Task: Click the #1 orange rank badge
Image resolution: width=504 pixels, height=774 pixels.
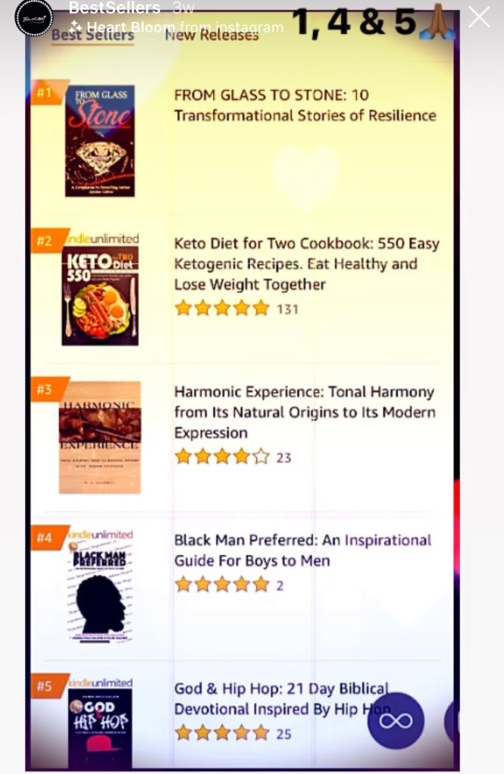Action: tap(47, 93)
